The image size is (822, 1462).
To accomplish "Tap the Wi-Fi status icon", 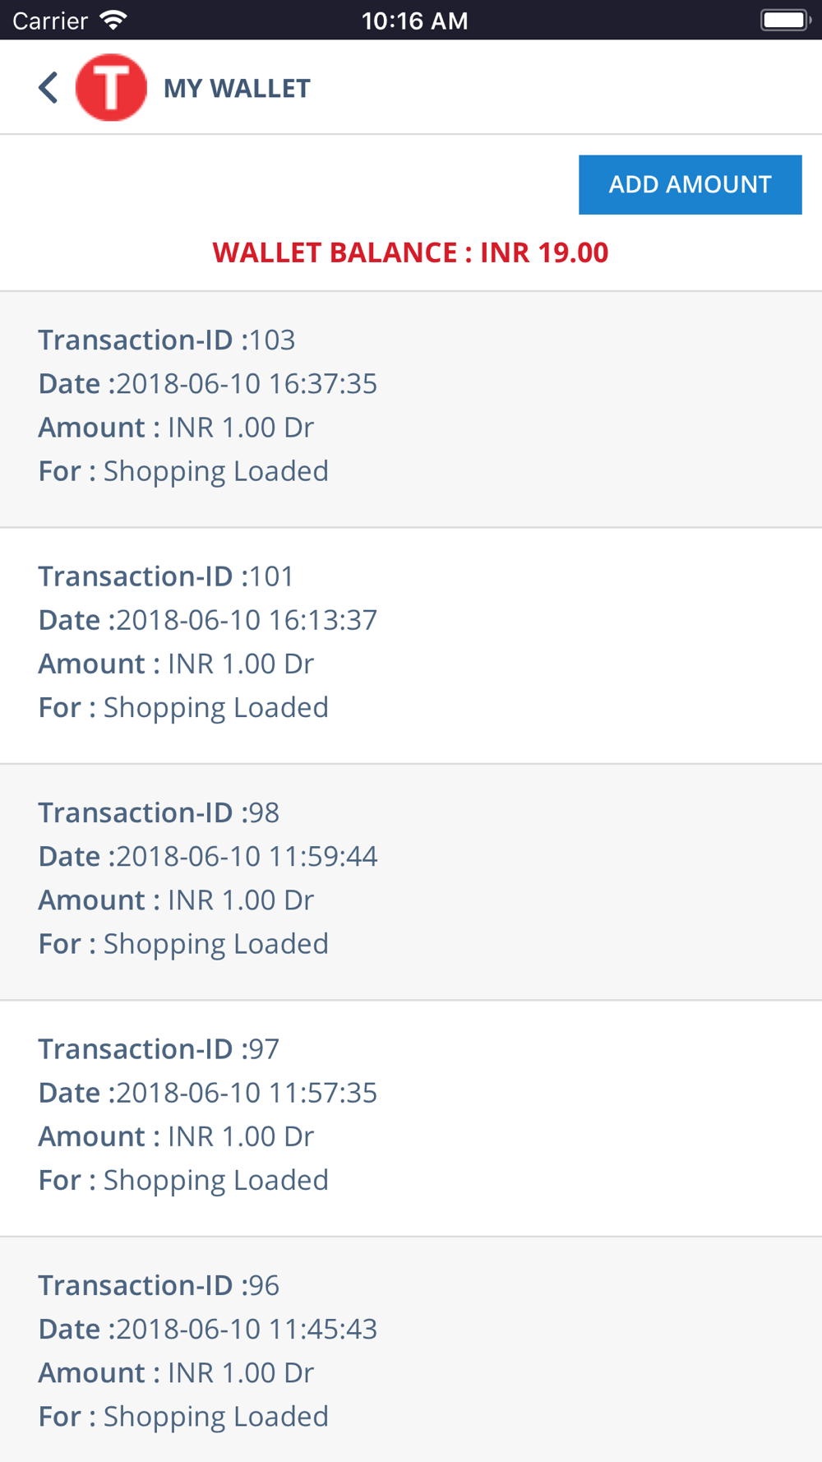I will (113, 20).
